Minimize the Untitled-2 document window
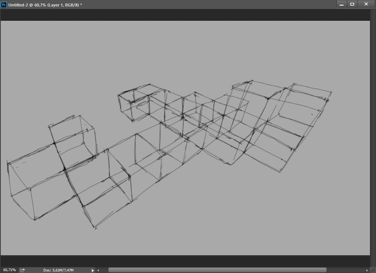This screenshot has height=273, width=376. 342,4
